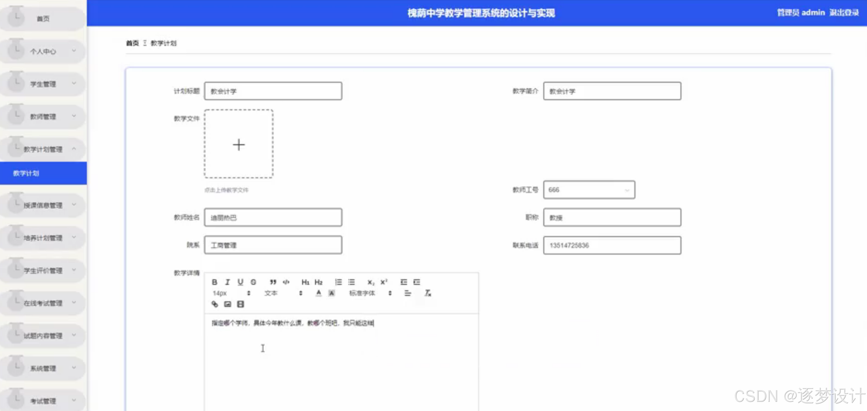Open 首页 from the breadcrumb
The image size is (867, 411).
[x=132, y=43]
